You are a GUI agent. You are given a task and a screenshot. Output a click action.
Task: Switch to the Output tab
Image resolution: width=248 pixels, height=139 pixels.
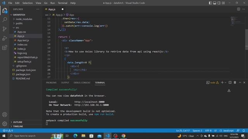(x=65, y=83)
